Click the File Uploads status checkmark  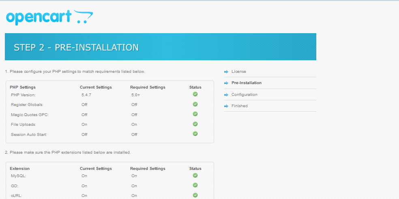pos(195,124)
